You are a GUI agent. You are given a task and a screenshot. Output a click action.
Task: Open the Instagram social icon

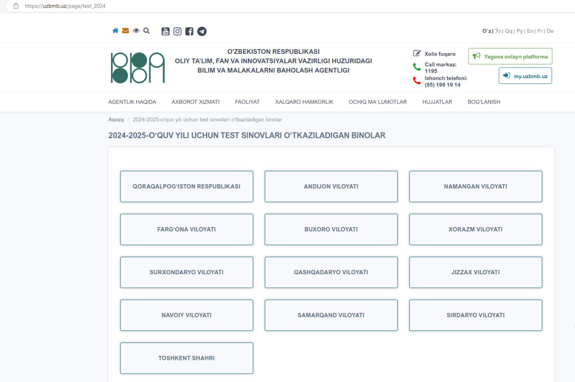[x=177, y=31]
